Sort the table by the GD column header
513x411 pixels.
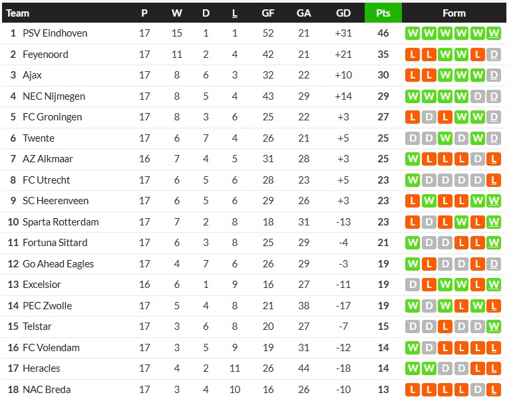[x=343, y=13]
